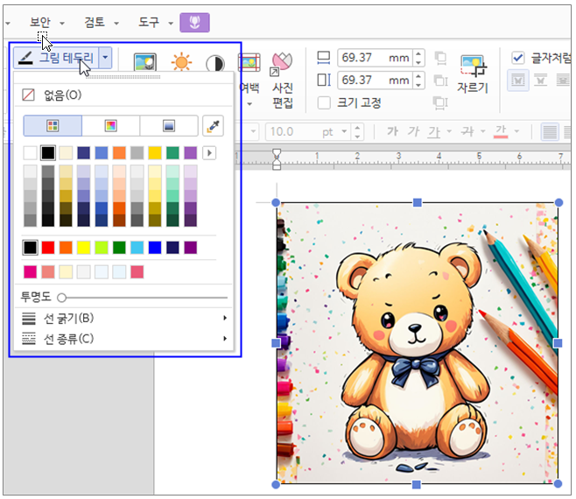The image size is (576, 499).
Task: Choose the yellow standard color swatch
Action: tap(83, 248)
